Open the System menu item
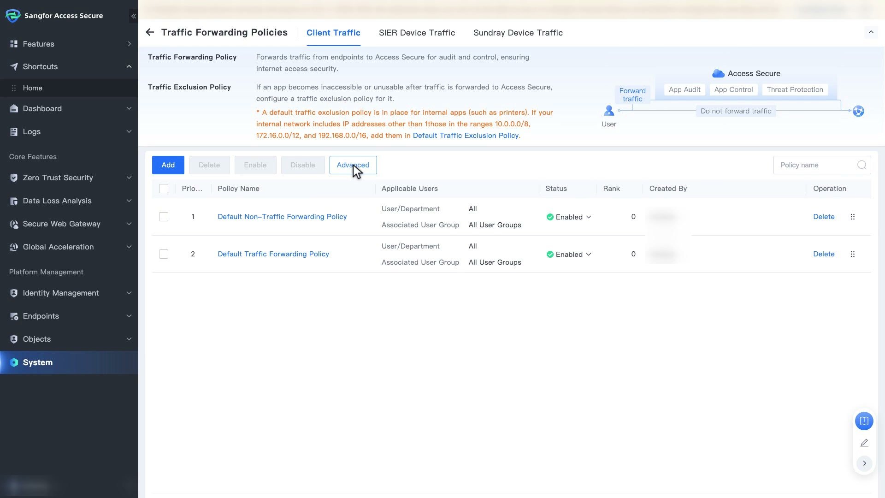 (69, 362)
